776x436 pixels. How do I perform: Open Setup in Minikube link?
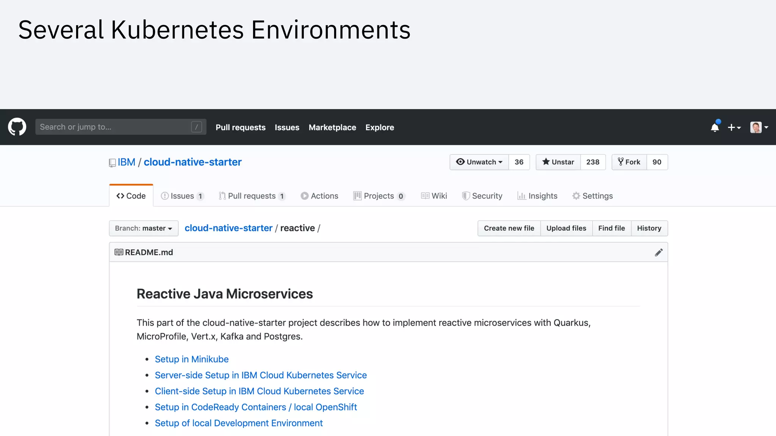pos(192,359)
